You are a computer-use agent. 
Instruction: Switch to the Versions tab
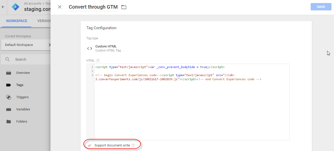(x=44, y=21)
